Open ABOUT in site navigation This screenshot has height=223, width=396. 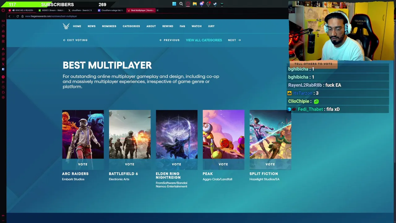point(151,26)
